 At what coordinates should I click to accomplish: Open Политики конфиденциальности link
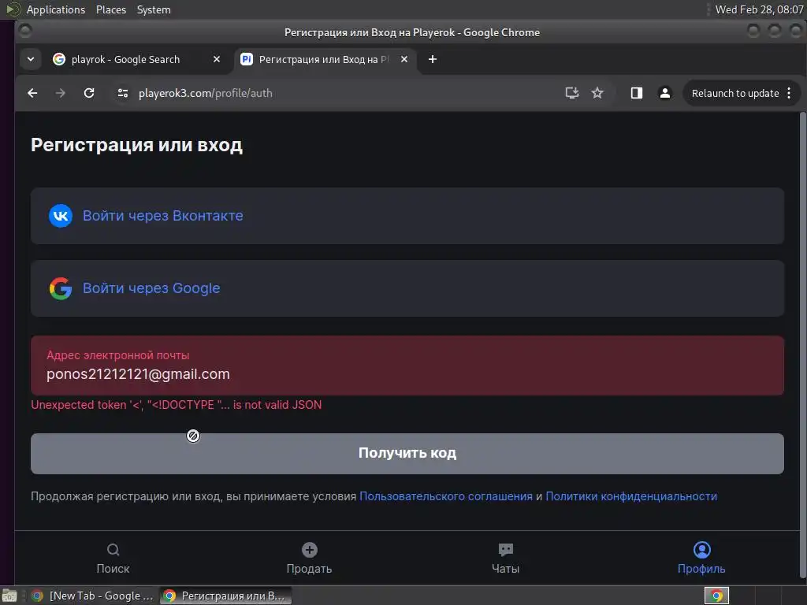(x=631, y=496)
